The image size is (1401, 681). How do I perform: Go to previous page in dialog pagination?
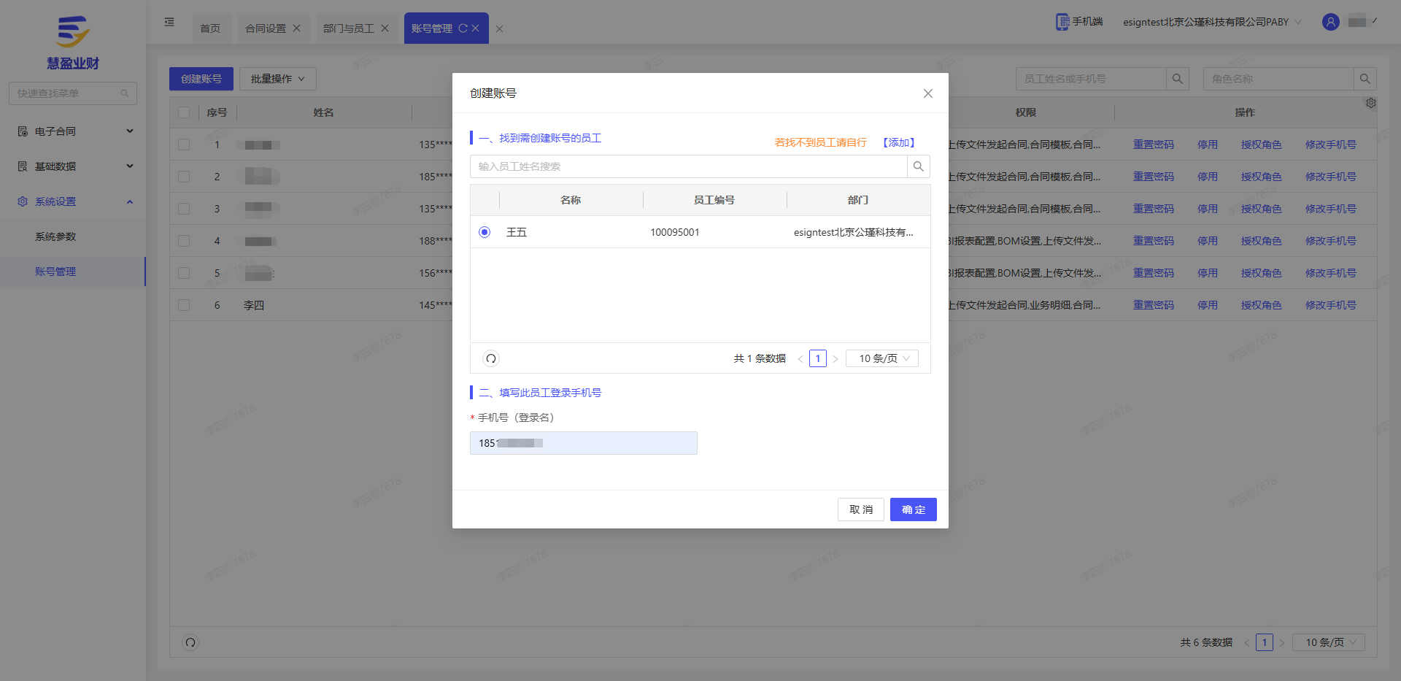(x=800, y=358)
